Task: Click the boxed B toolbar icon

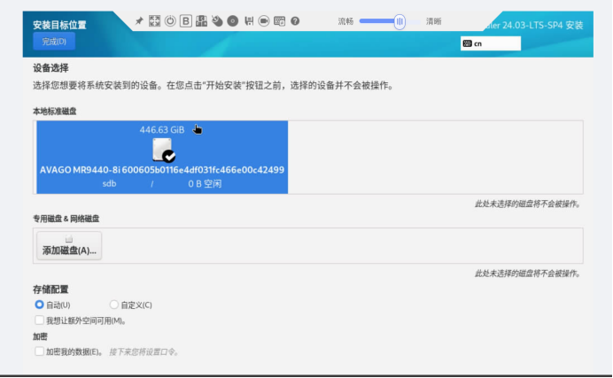Action: 186,21
